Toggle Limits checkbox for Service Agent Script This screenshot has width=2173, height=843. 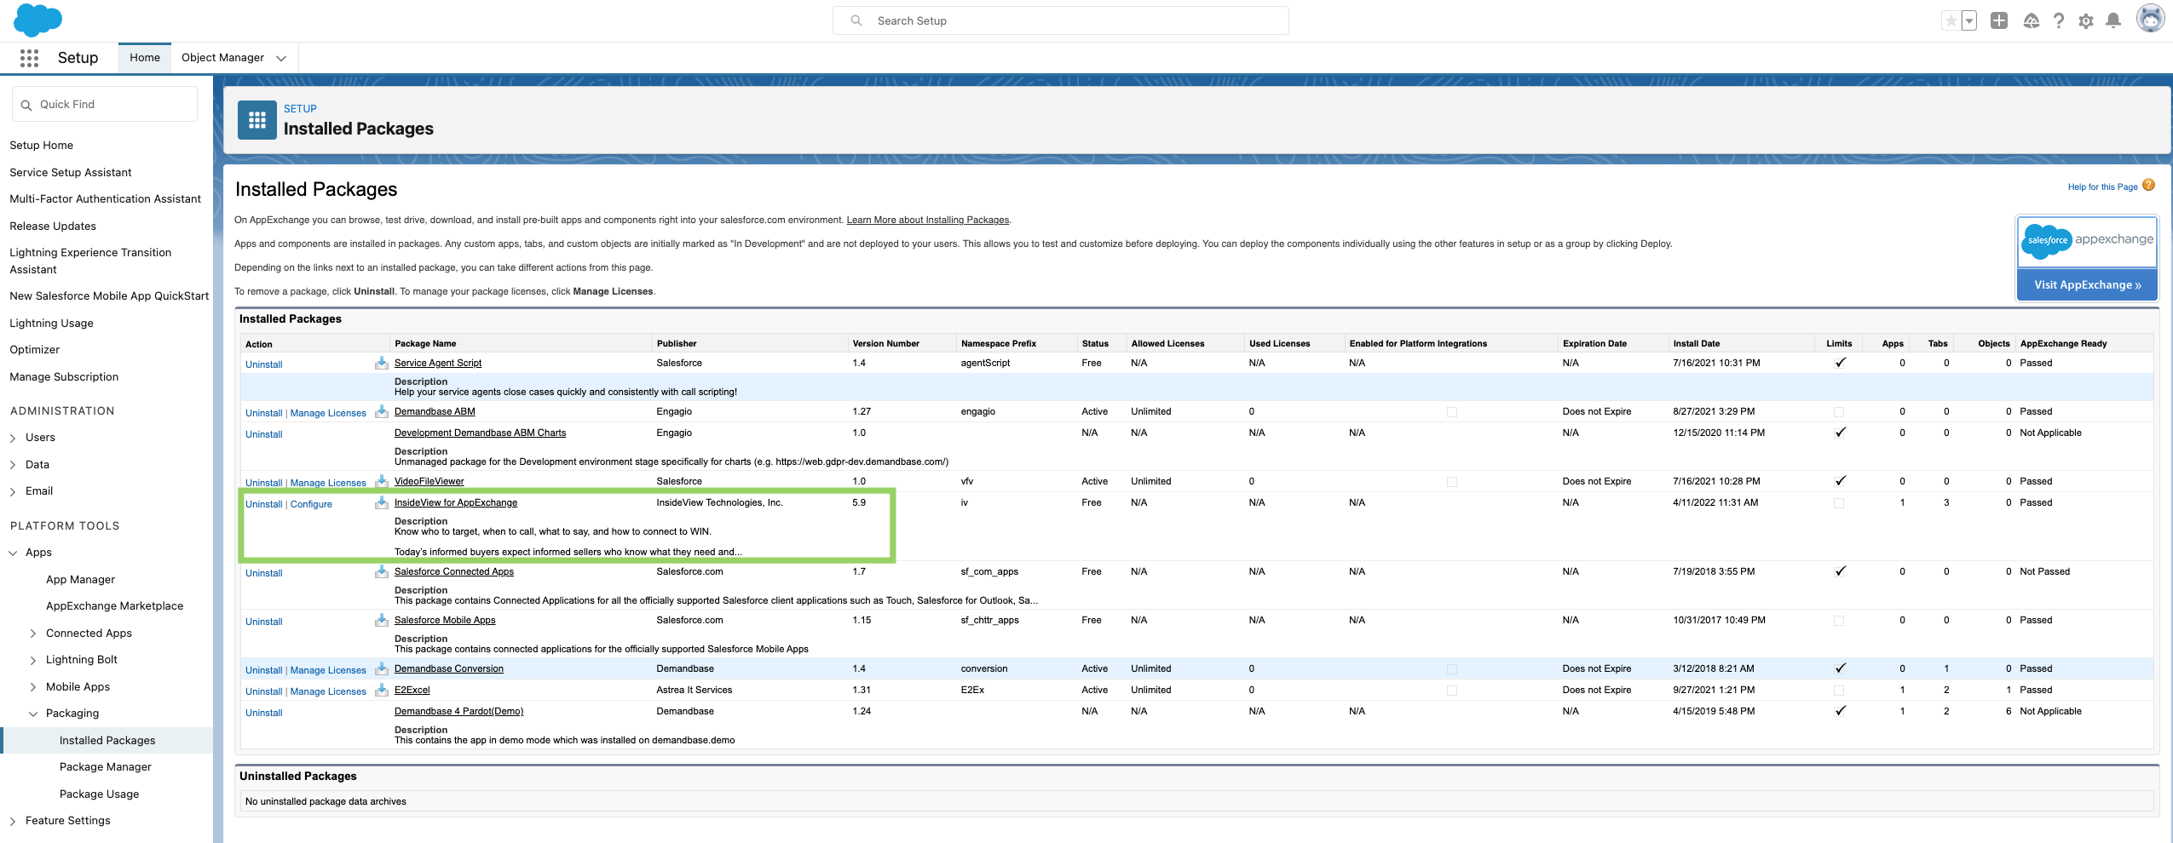pyautogui.click(x=1840, y=363)
